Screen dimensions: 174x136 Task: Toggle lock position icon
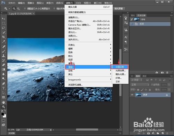point(146,90)
